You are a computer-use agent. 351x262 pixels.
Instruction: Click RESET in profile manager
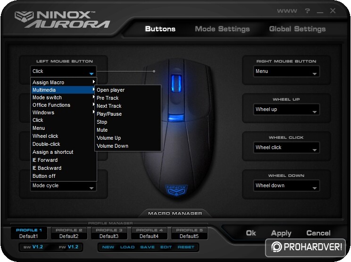(x=186, y=247)
